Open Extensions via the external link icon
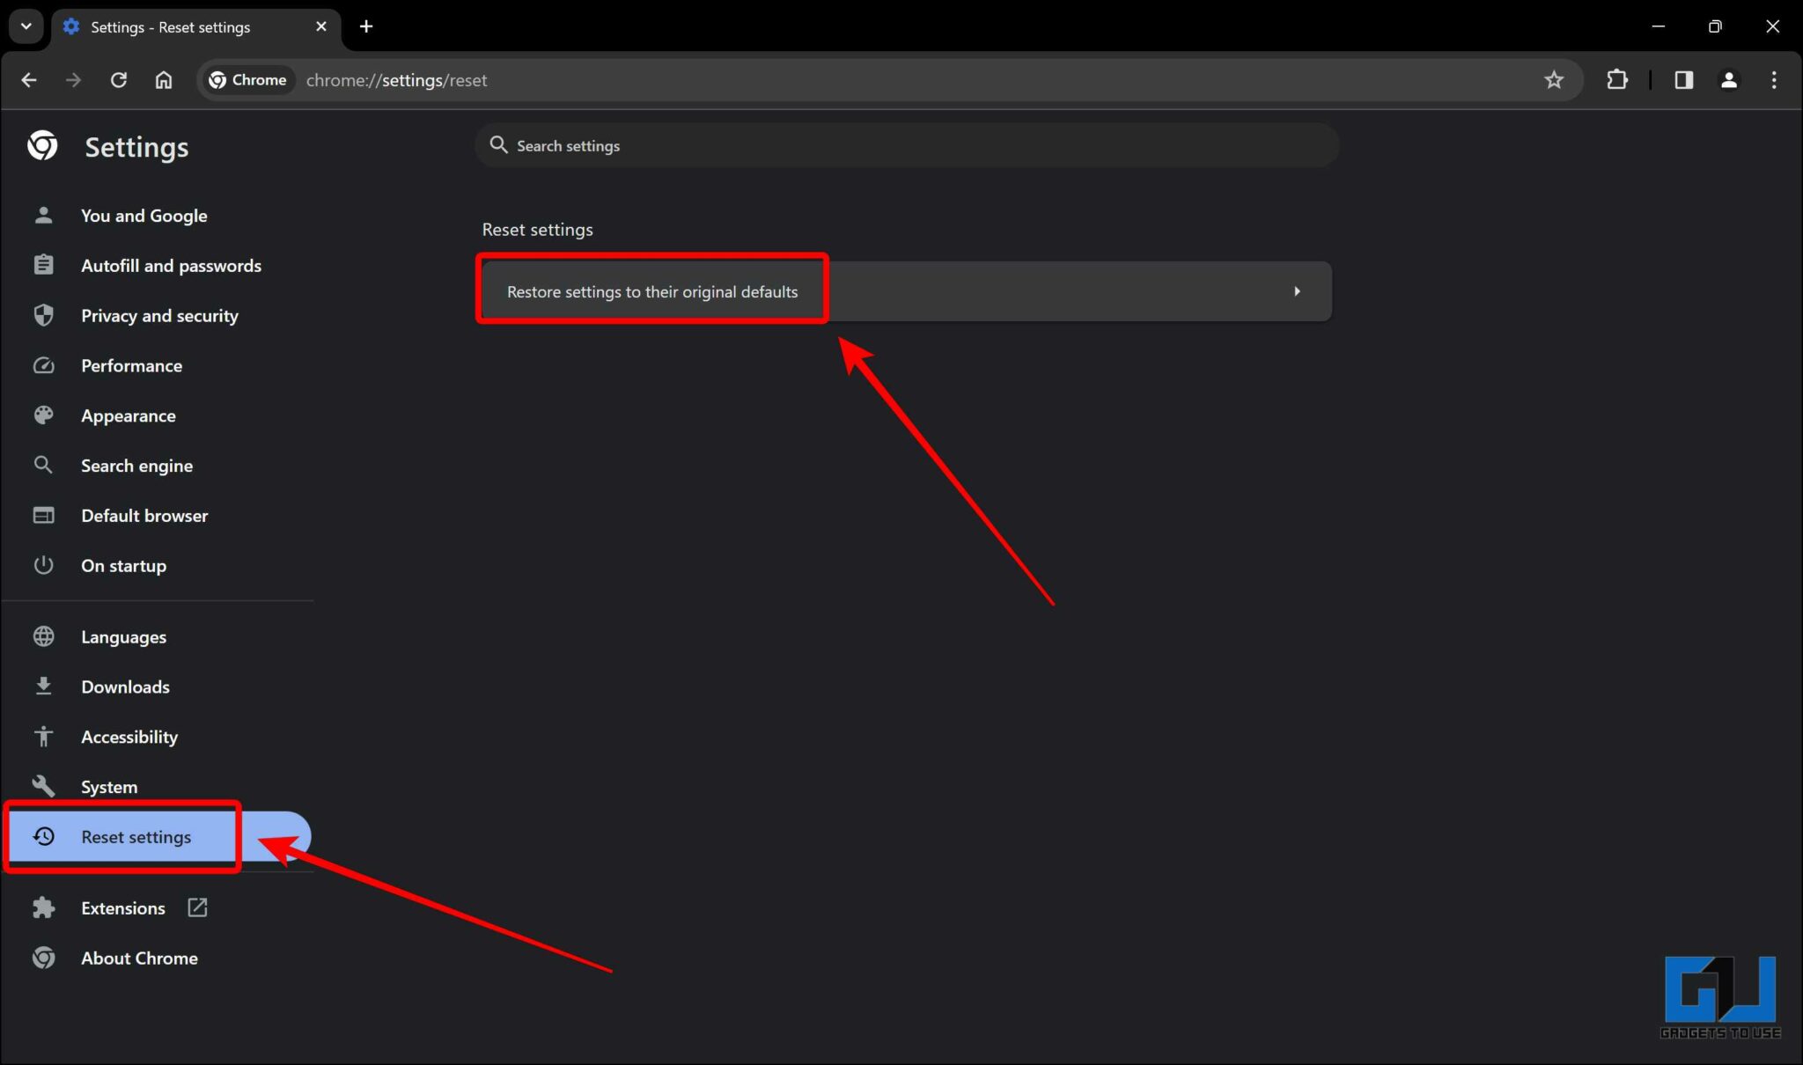Image resolution: width=1803 pixels, height=1065 pixels. click(197, 907)
